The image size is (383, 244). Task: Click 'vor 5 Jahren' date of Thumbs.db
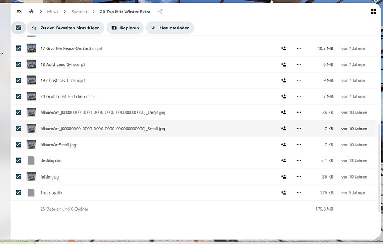pos(353,192)
